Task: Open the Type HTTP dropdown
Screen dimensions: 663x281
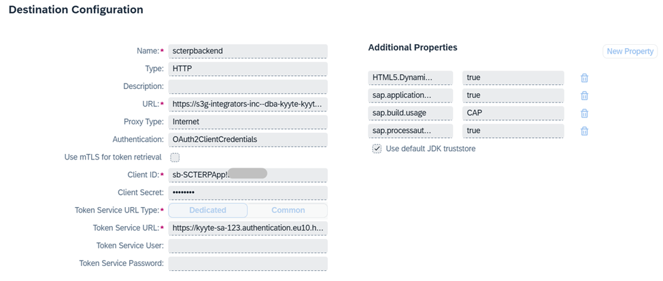Action: (248, 69)
